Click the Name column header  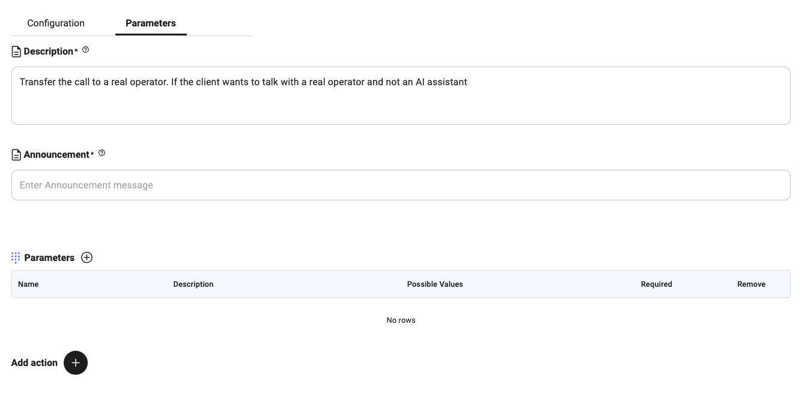tap(28, 284)
